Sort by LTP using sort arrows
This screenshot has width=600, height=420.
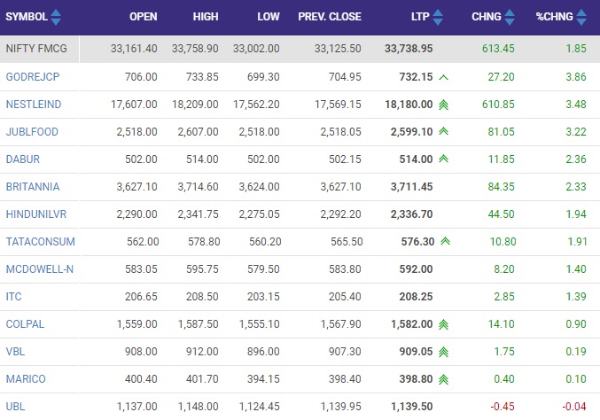click(438, 17)
